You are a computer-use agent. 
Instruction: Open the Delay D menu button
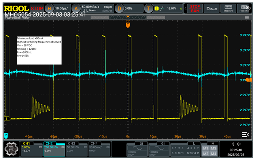[119, 8]
